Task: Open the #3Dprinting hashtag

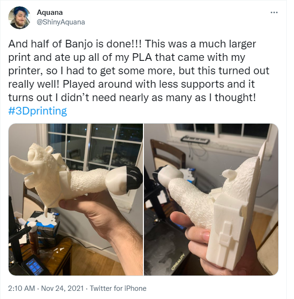Action: click(x=37, y=111)
